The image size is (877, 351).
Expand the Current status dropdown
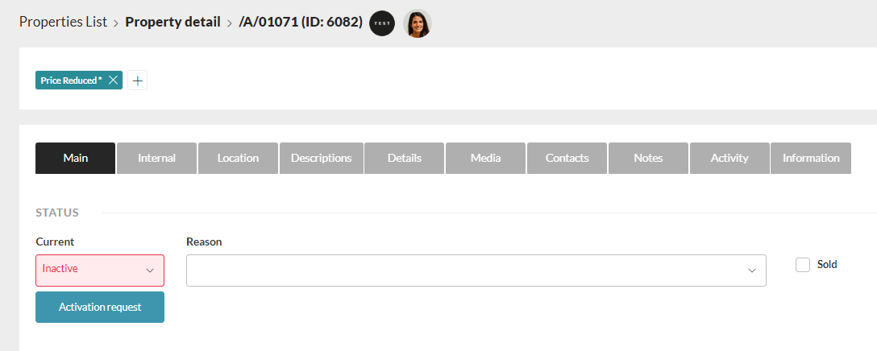(100, 270)
